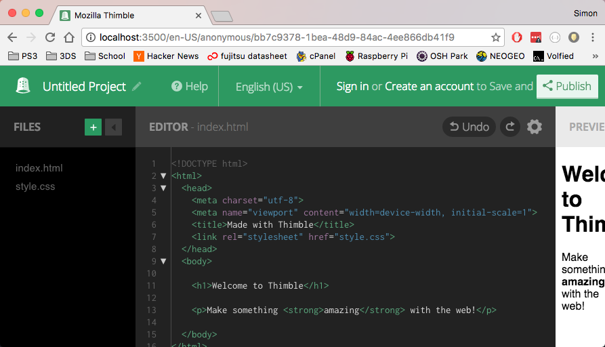Open the Volfied bookmark

point(554,56)
